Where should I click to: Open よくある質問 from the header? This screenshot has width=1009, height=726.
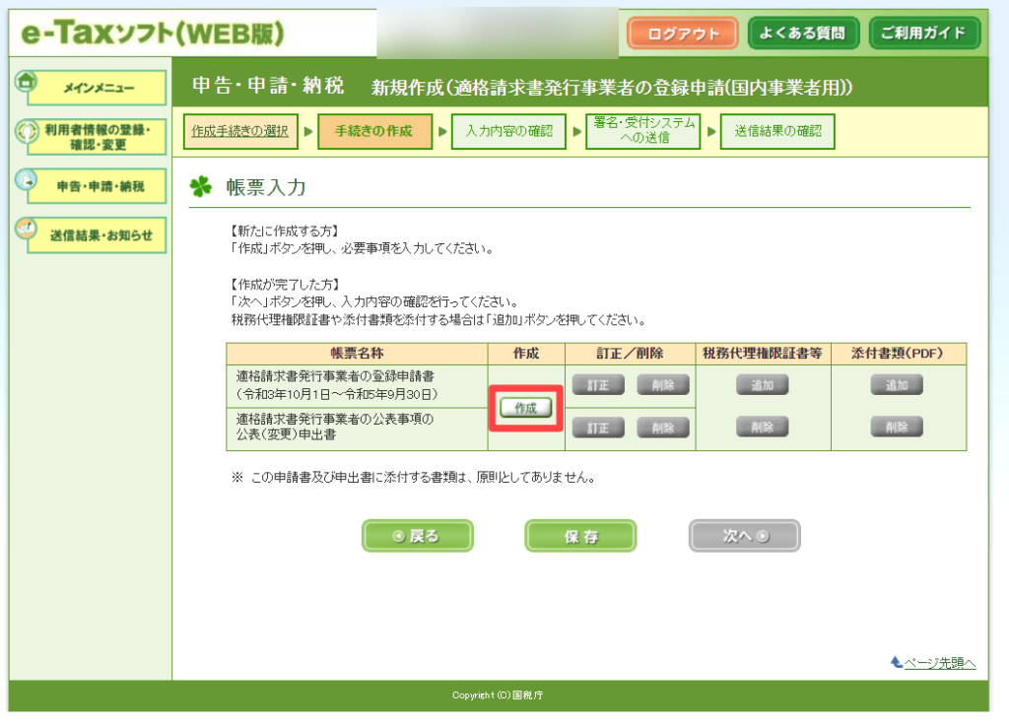click(803, 33)
